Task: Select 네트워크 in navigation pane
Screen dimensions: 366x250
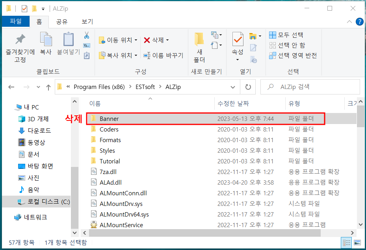Action: [x=30, y=217]
